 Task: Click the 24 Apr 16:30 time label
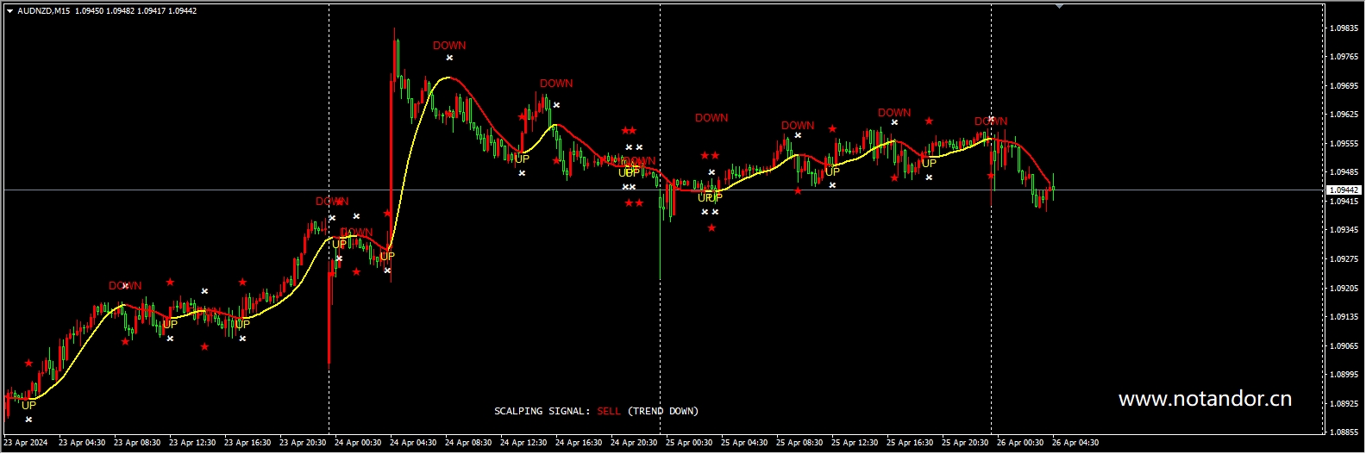tap(579, 443)
